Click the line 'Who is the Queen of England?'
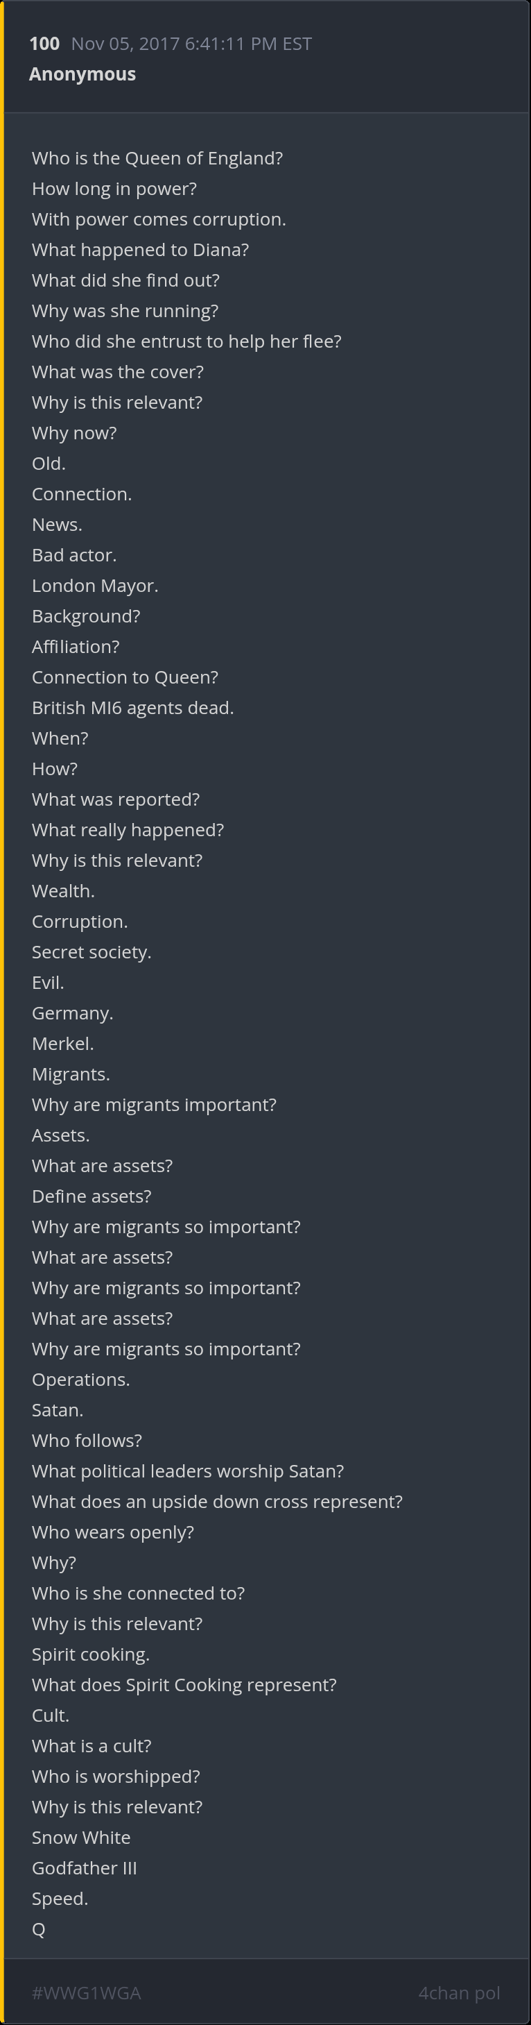Image resolution: width=531 pixels, height=2025 pixels. tap(157, 159)
